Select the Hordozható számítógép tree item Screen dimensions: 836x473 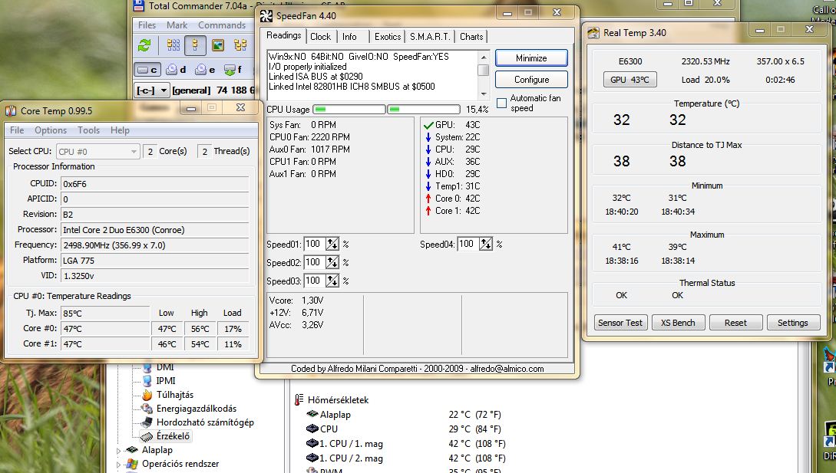point(205,422)
